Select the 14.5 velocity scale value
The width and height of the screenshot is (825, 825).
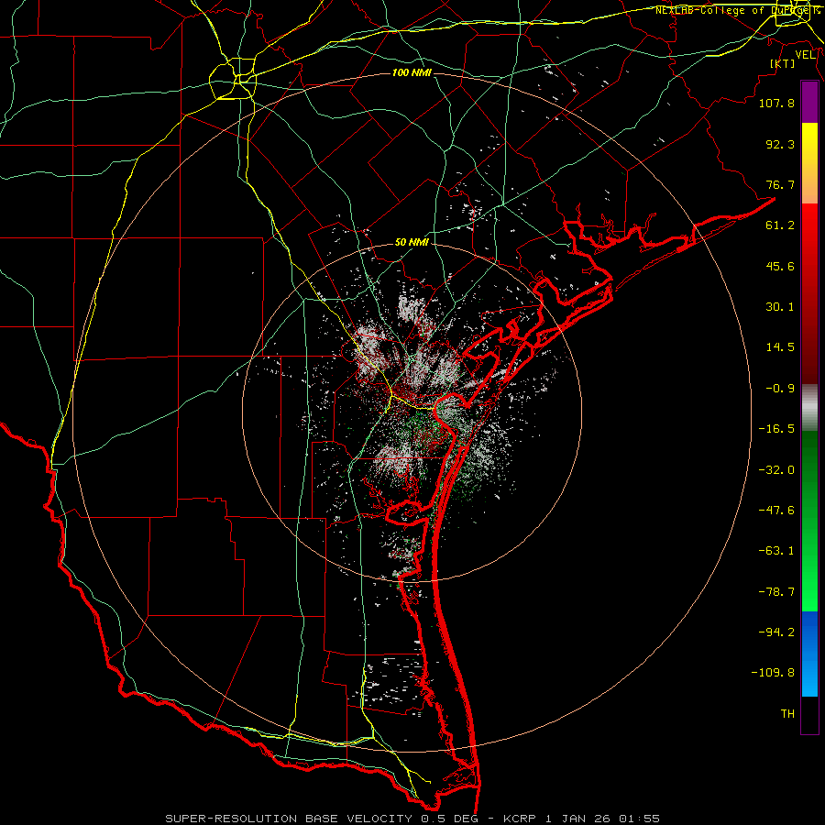pos(780,347)
